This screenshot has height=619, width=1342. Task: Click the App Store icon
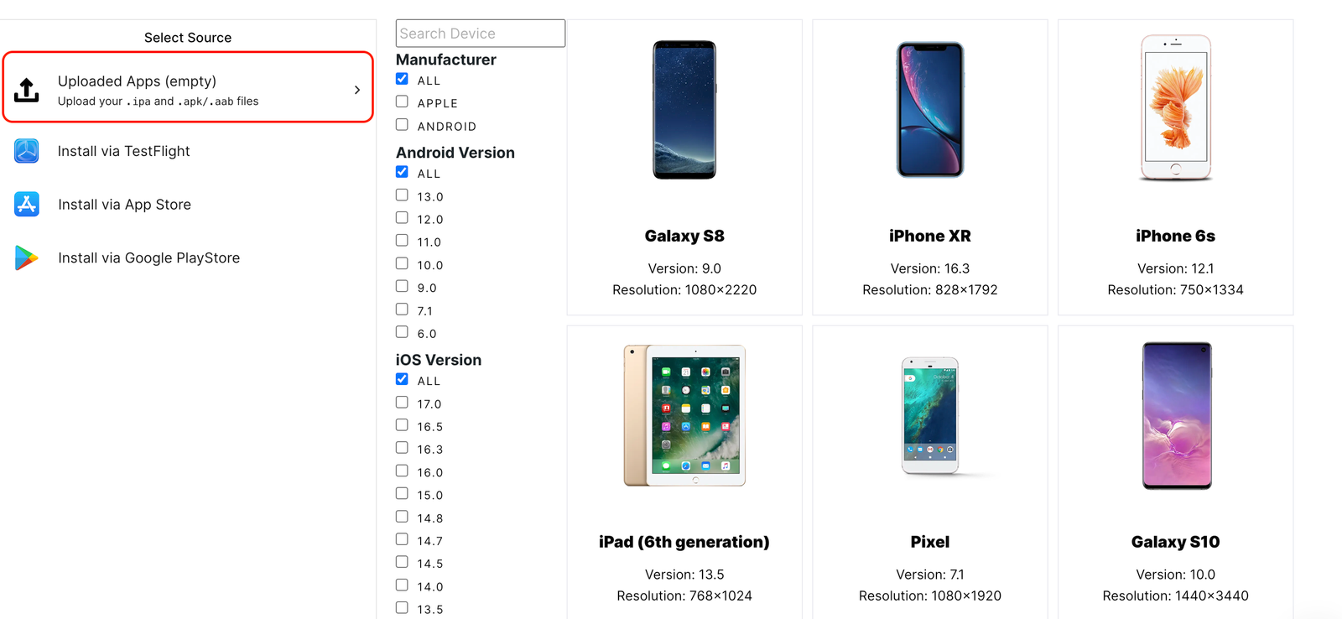pos(26,204)
